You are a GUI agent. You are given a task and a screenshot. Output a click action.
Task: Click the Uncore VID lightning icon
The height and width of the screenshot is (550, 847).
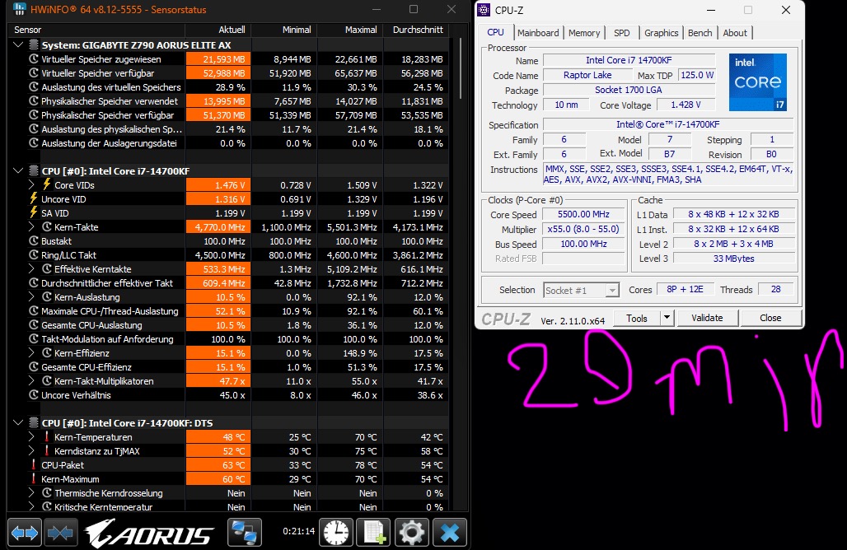[x=34, y=198]
